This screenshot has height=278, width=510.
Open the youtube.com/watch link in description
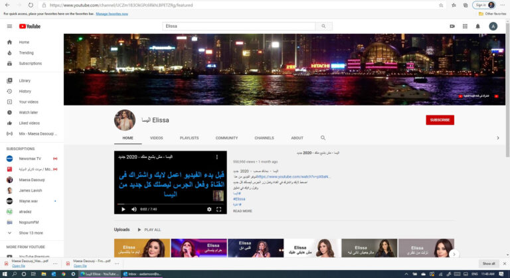point(294,177)
